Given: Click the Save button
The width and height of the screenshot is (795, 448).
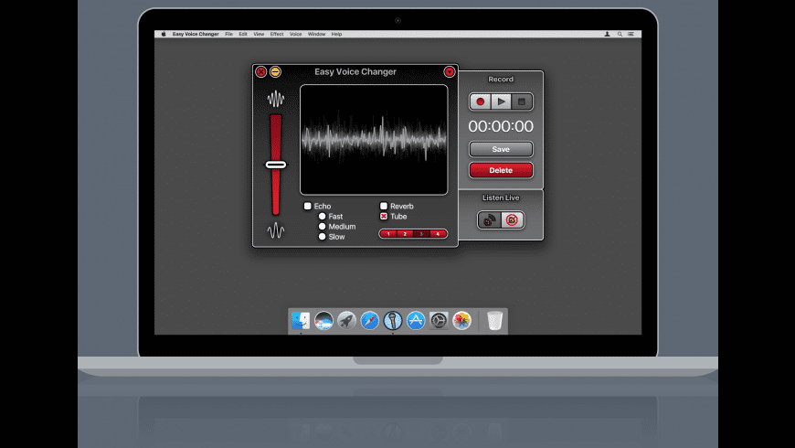Looking at the screenshot, I should 501,149.
